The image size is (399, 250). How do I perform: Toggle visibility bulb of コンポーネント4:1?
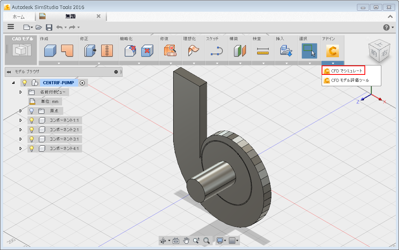coord(31,148)
